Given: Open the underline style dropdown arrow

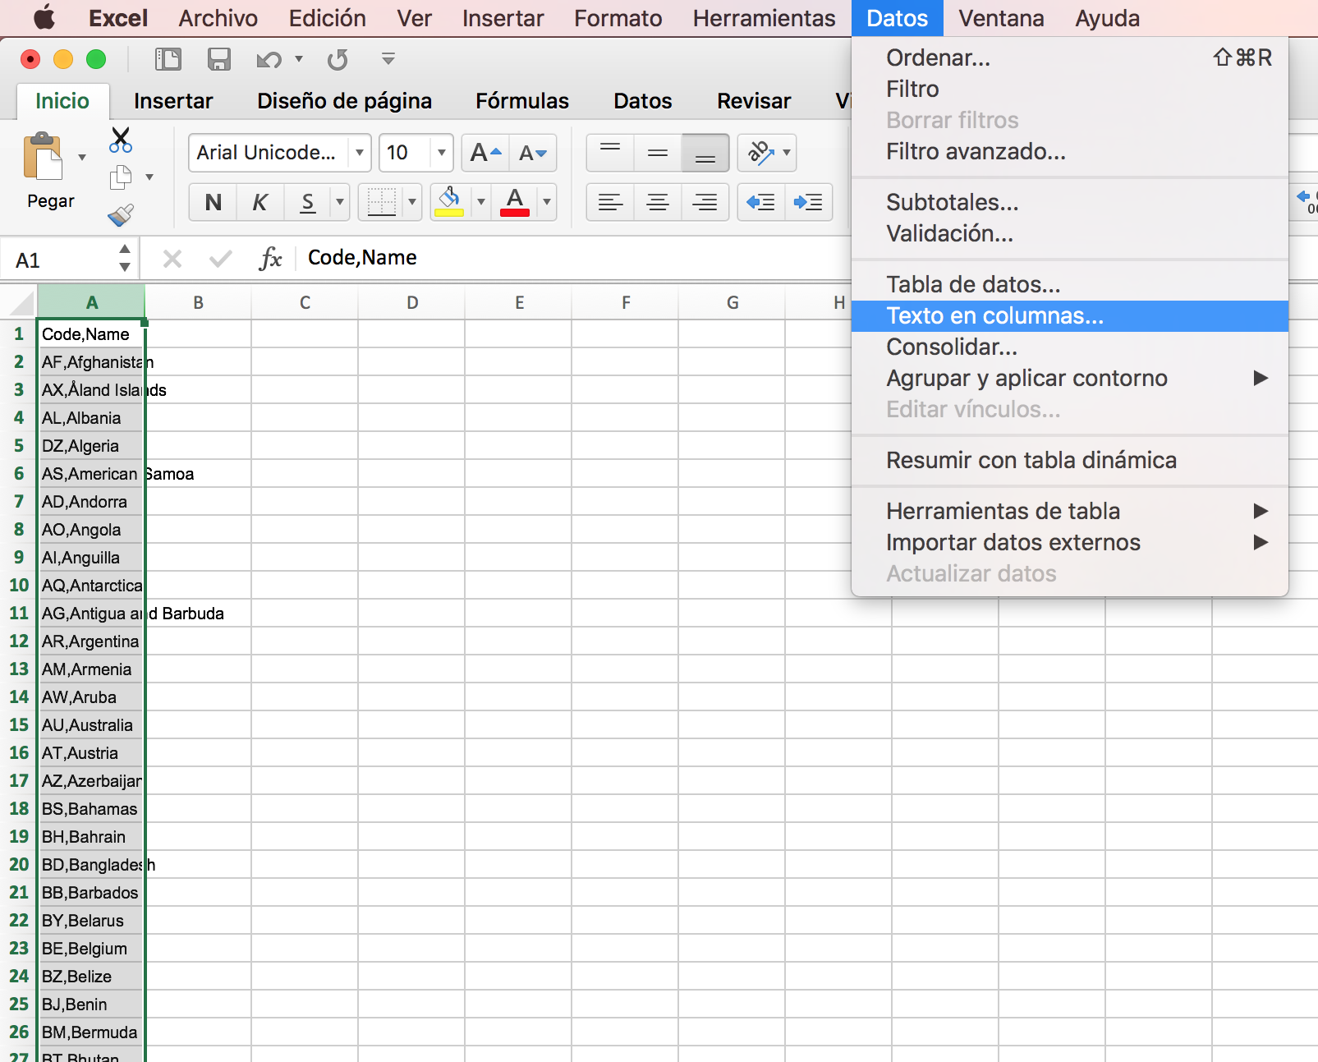Looking at the screenshot, I should coord(340,202).
